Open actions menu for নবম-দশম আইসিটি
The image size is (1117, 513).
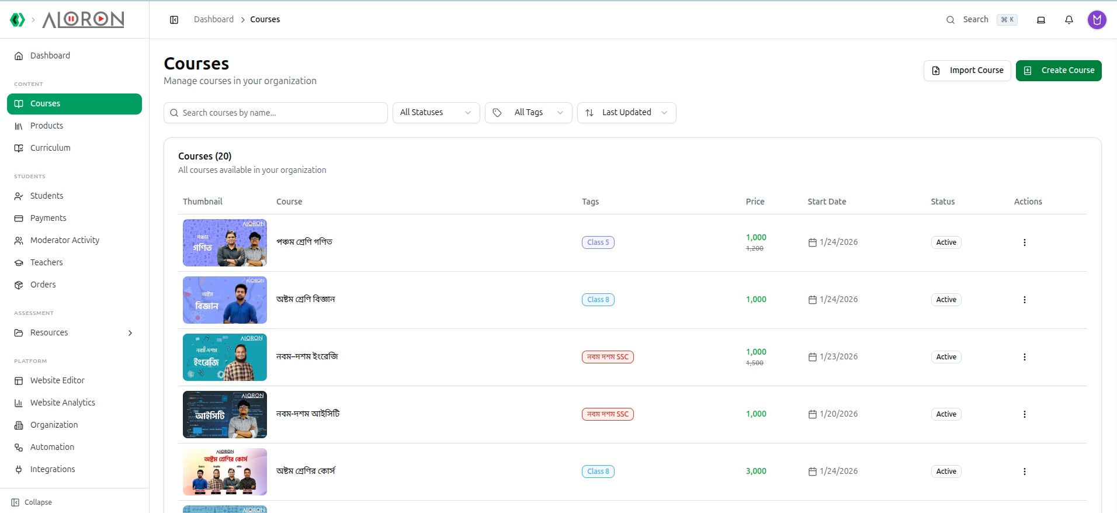[x=1024, y=414]
